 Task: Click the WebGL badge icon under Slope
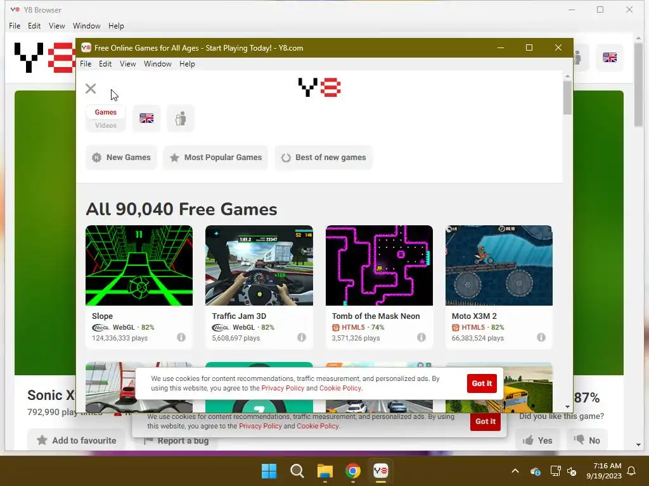coord(101,328)
